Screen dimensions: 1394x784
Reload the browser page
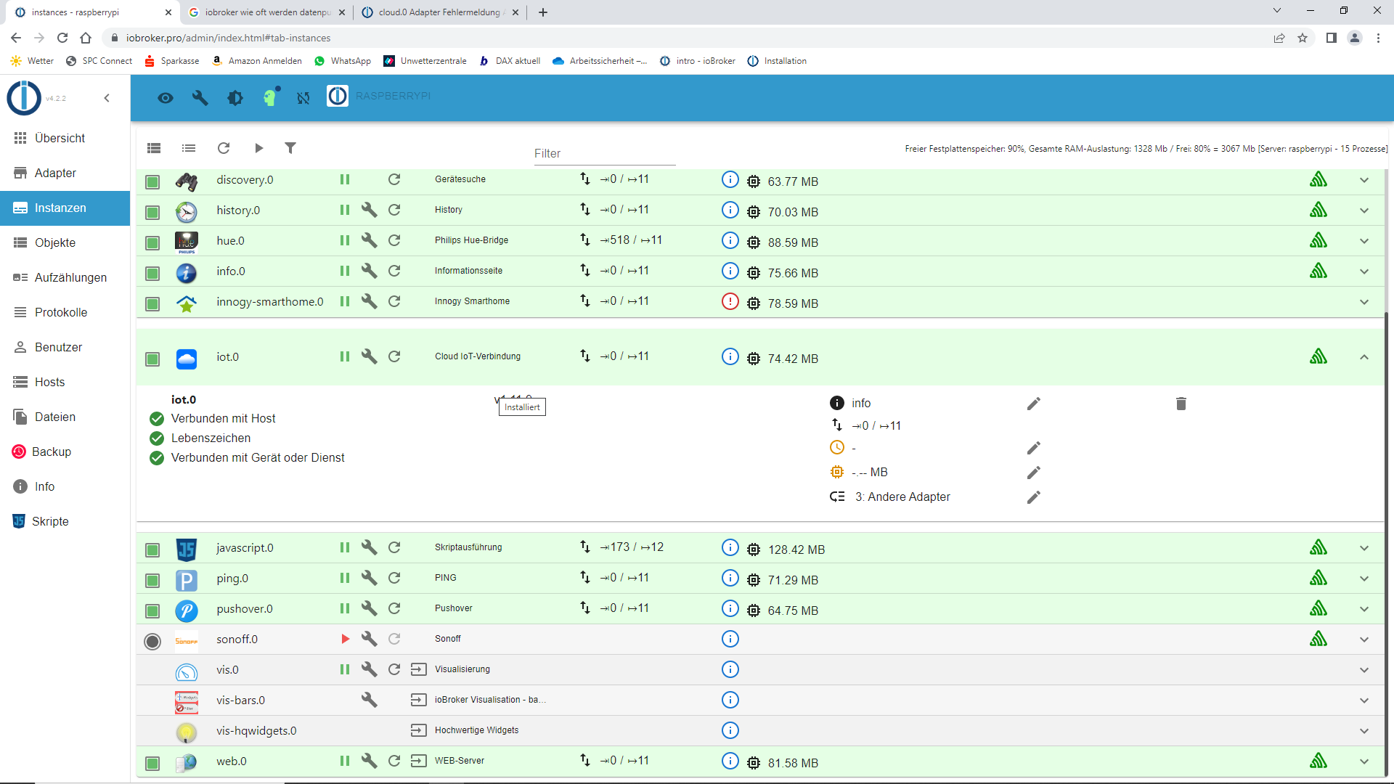[62, 38]
